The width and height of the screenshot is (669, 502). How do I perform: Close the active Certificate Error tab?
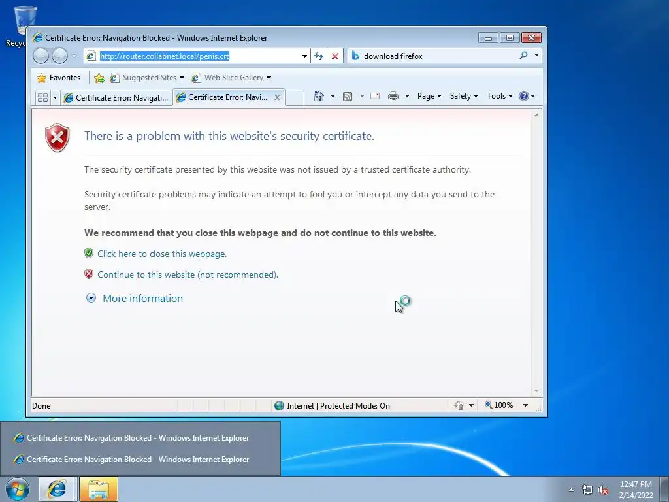(x=277, y=97)
